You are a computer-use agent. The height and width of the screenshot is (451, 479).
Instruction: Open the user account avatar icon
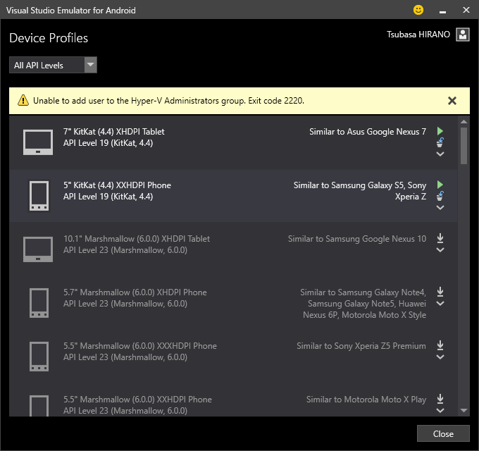pyautogui.click(x=463, y=35)
